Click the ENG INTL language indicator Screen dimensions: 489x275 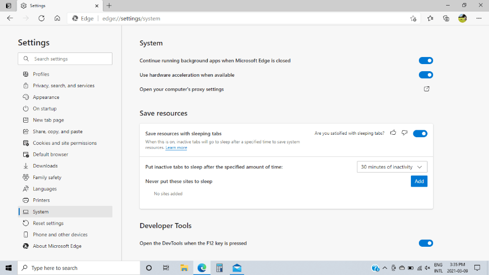tap(438, 268)
